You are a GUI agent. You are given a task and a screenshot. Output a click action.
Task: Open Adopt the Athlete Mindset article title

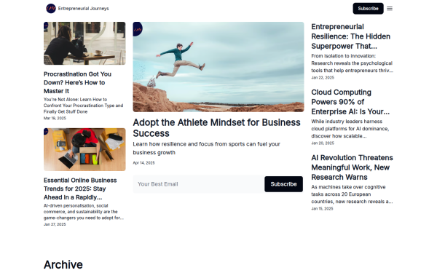point(216,128)
